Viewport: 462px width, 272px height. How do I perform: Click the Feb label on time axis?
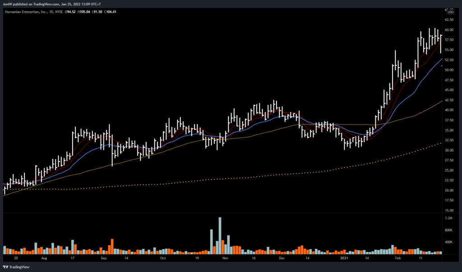(398, 259)
